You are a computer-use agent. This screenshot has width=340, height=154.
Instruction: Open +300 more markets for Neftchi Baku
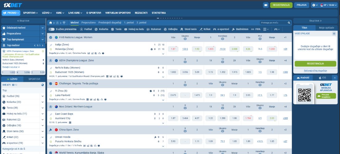[285, 72]
